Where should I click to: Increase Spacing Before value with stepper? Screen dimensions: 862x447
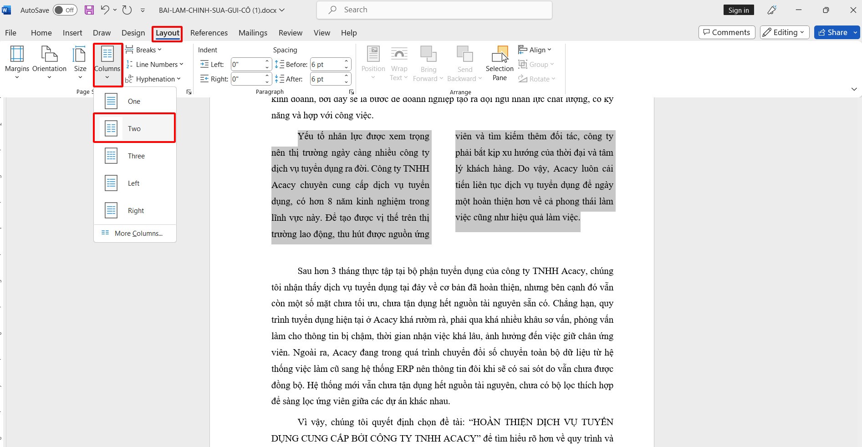coord(346,61)
